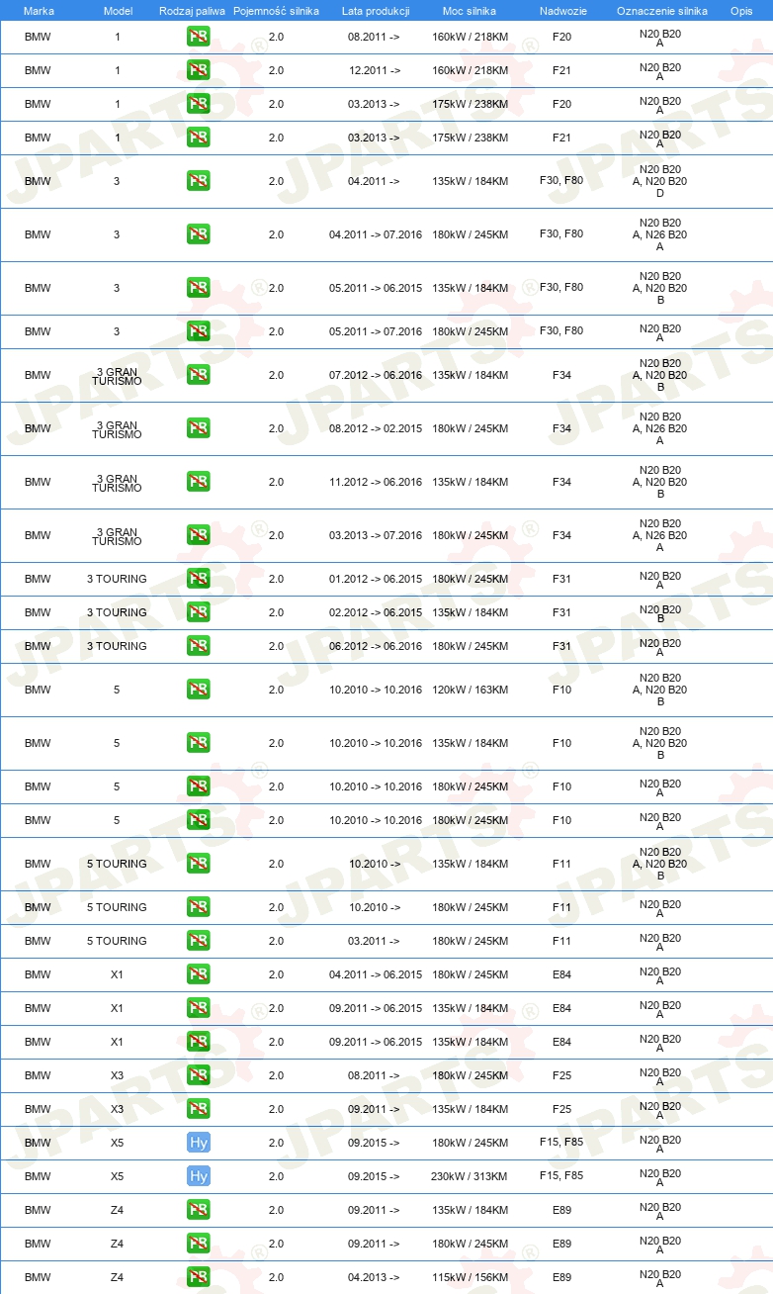This screenshot has height=1294, width=773.
Task: Click production date '08.2011 ->' in BMW 1 row
Action: (x=375, y=37)
